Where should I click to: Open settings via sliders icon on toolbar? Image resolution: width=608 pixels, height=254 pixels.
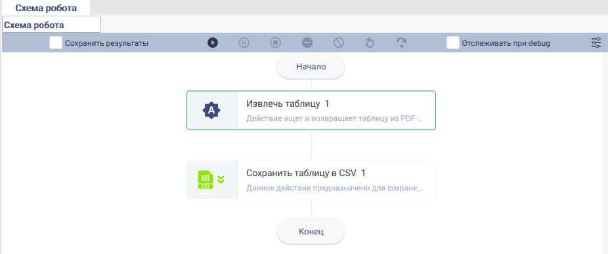[596, 43]
